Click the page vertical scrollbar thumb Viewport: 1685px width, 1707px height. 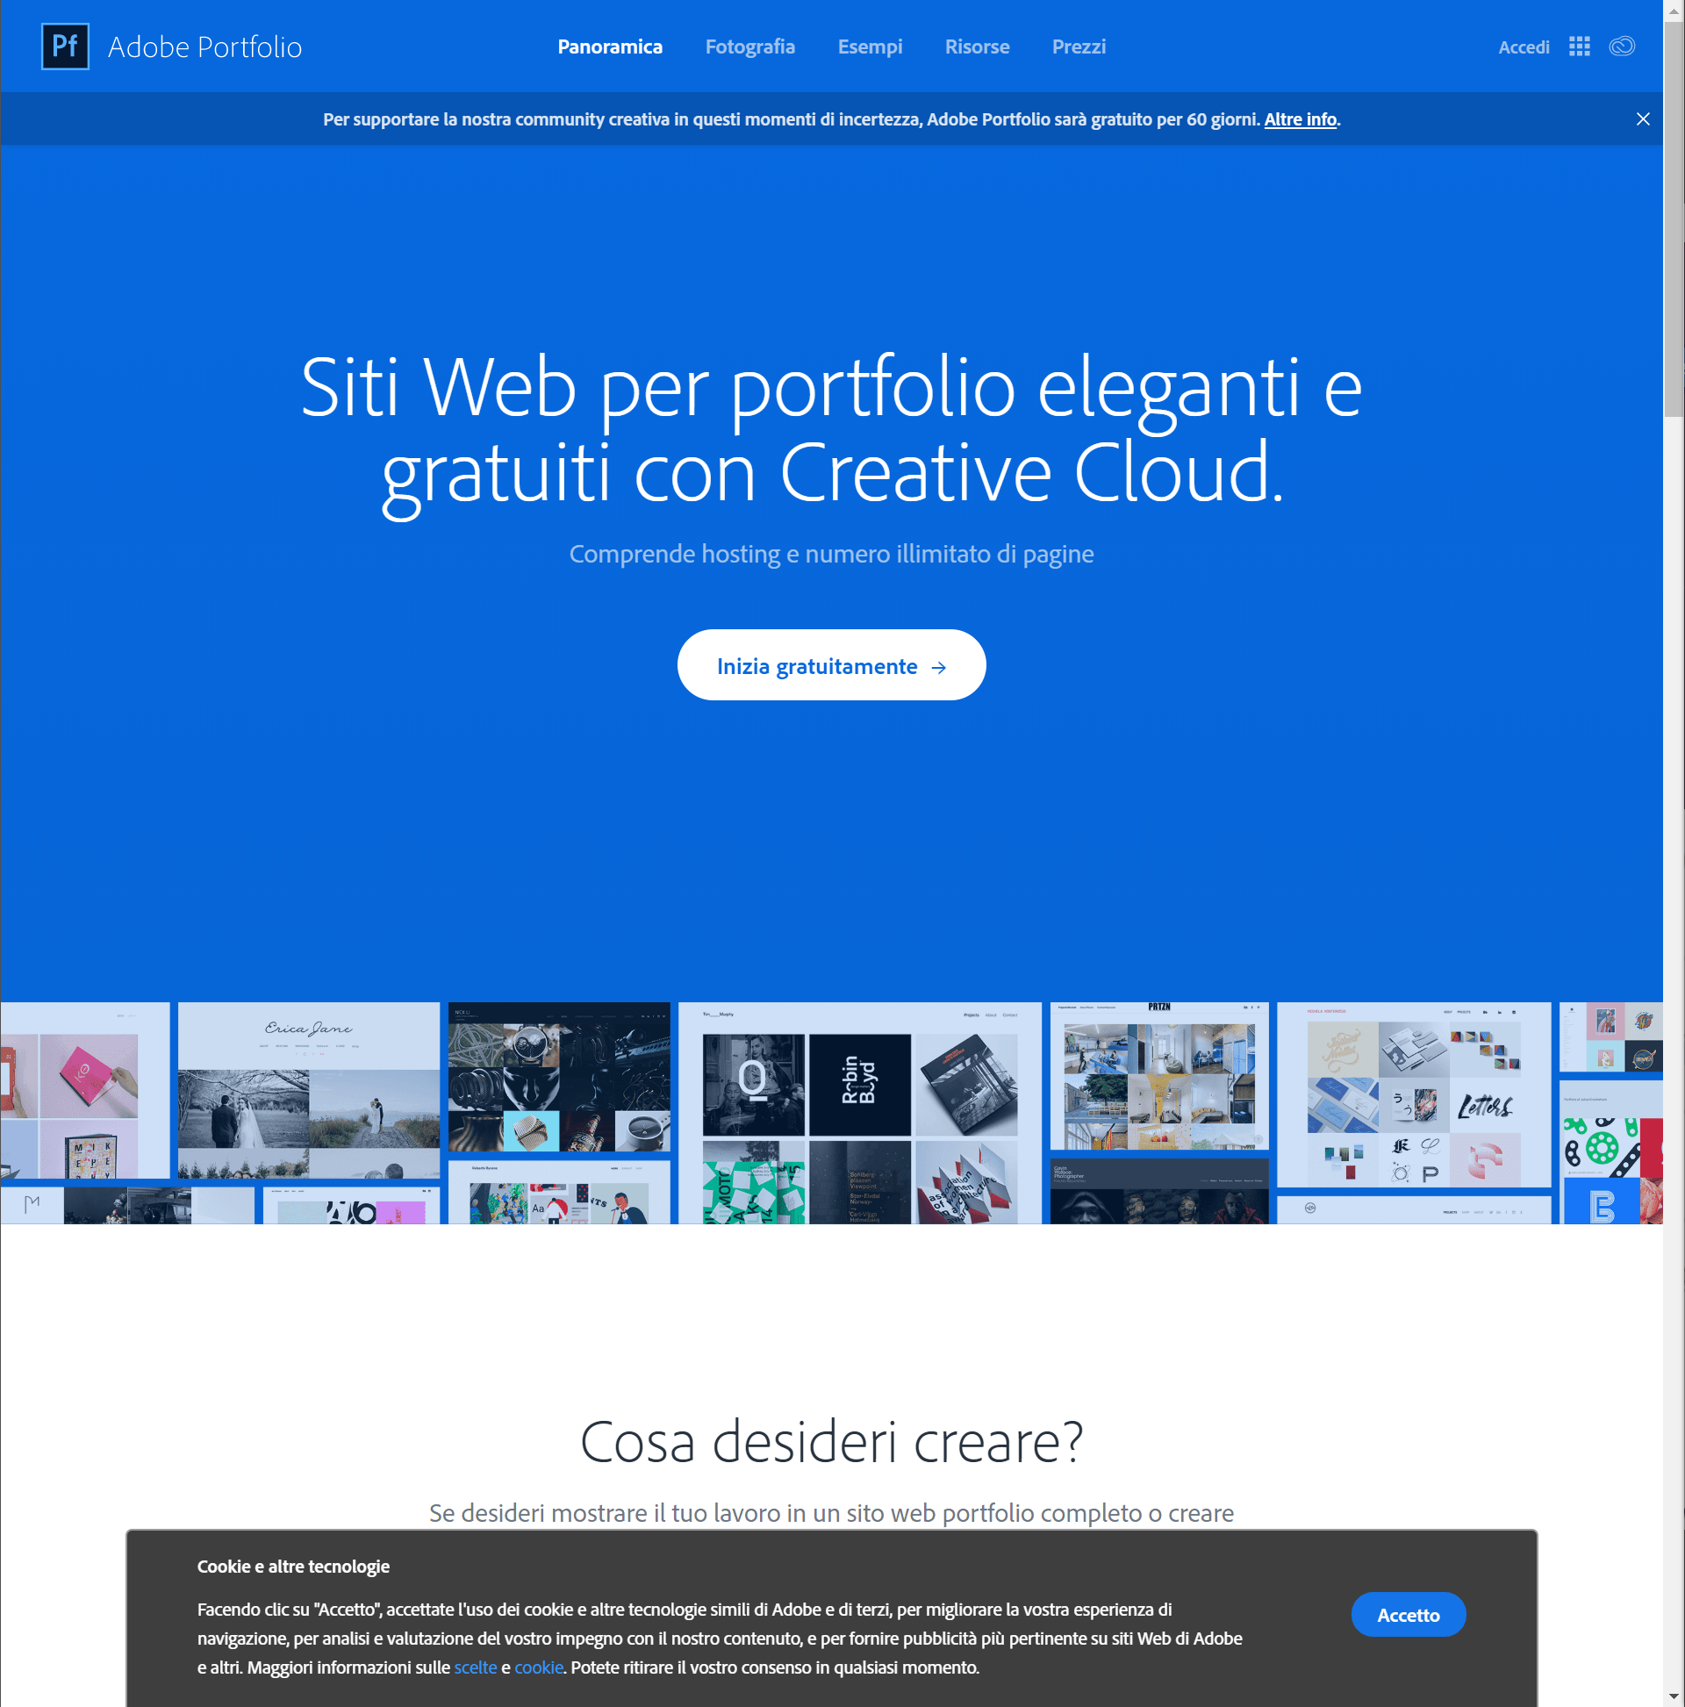1674,219
